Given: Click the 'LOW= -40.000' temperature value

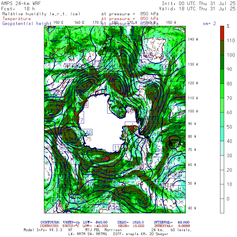Looking at the screenshot, I should coord(95,226).
